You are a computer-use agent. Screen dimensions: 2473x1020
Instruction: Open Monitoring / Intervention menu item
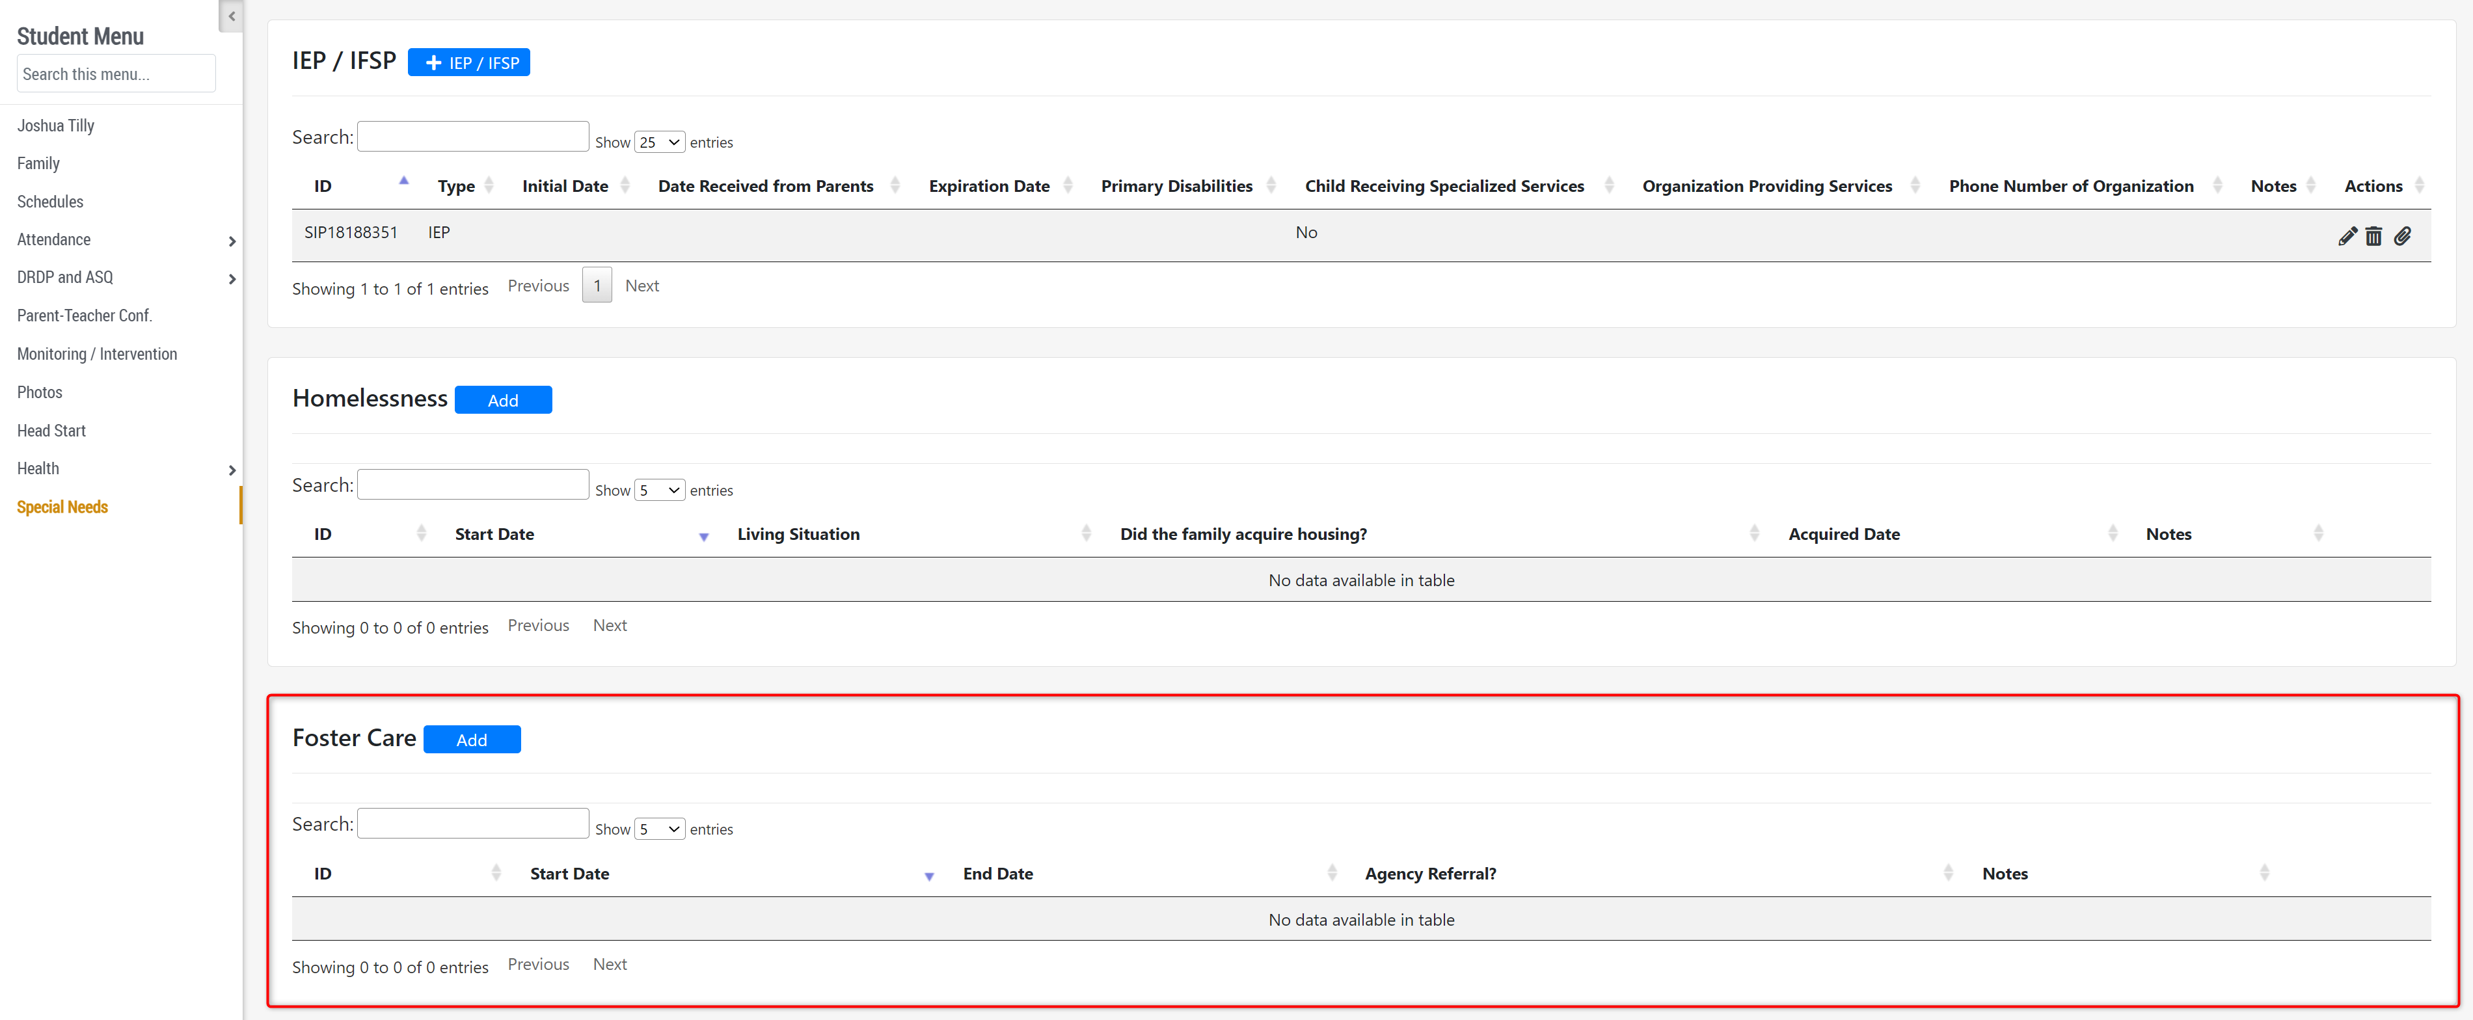tap(97, 354)
